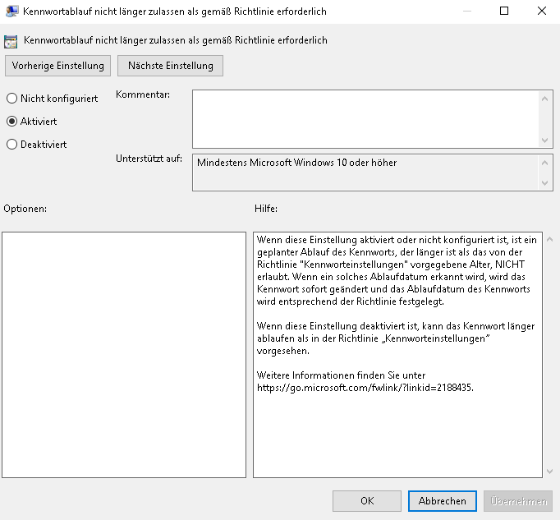Go to 'Vorherige Einstellung'
Screen dimensions: 560x520
pyautogui.click(x=58, y=66)
